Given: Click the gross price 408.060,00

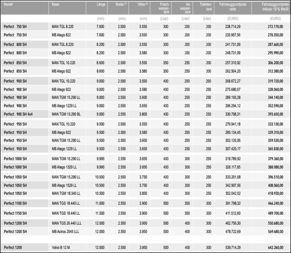Looking at the screenshot, I should pos(275,185).
